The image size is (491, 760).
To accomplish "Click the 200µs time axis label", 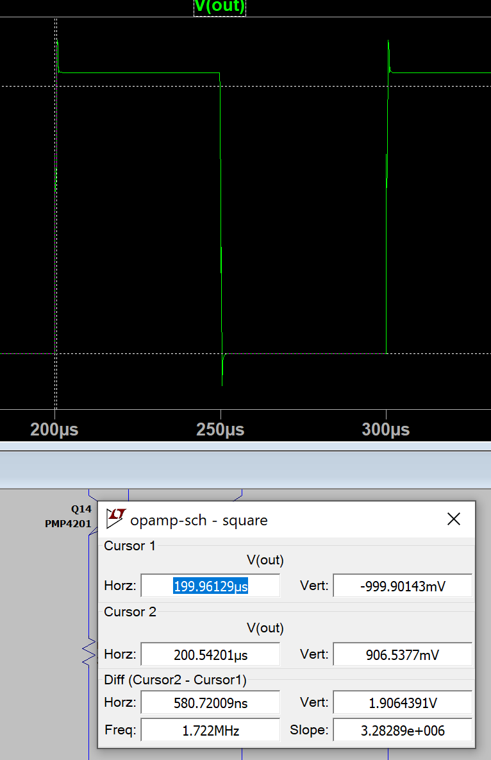I will [x=54, y=430].
